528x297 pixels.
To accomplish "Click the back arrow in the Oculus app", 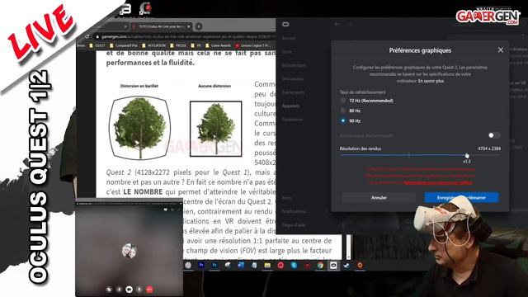I will tap(337, 24).
